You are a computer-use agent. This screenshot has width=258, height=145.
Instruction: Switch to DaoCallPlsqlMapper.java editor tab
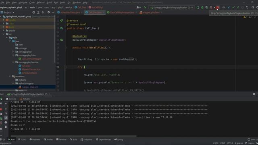coord(122,12)
